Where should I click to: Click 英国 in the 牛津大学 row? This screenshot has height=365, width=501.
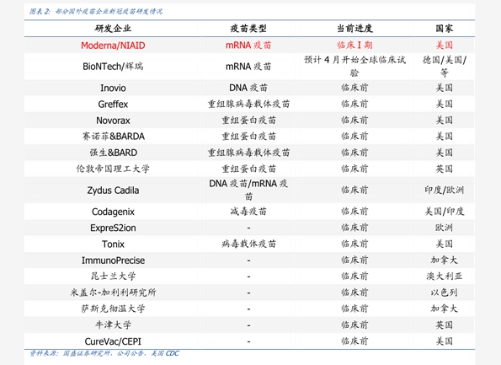444,325
